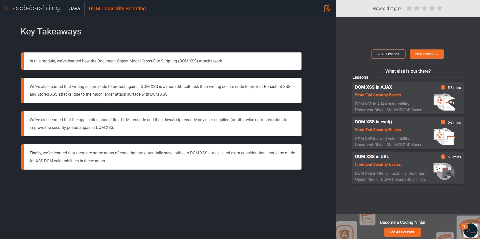480x239 pixels.
Task: Advance using the Next Lesson button
Action: [x=426, y=54]
